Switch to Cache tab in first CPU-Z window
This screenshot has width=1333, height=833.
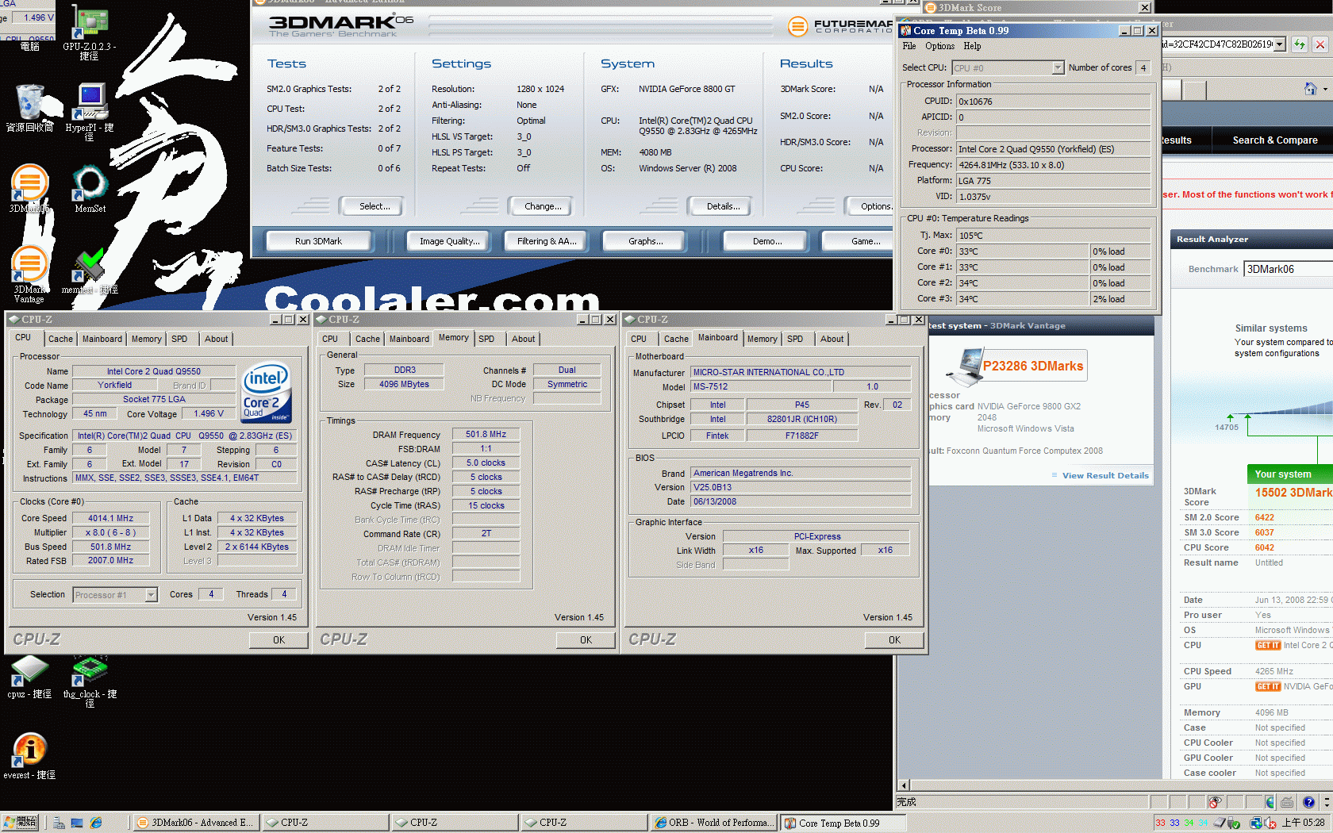(60, 339)
